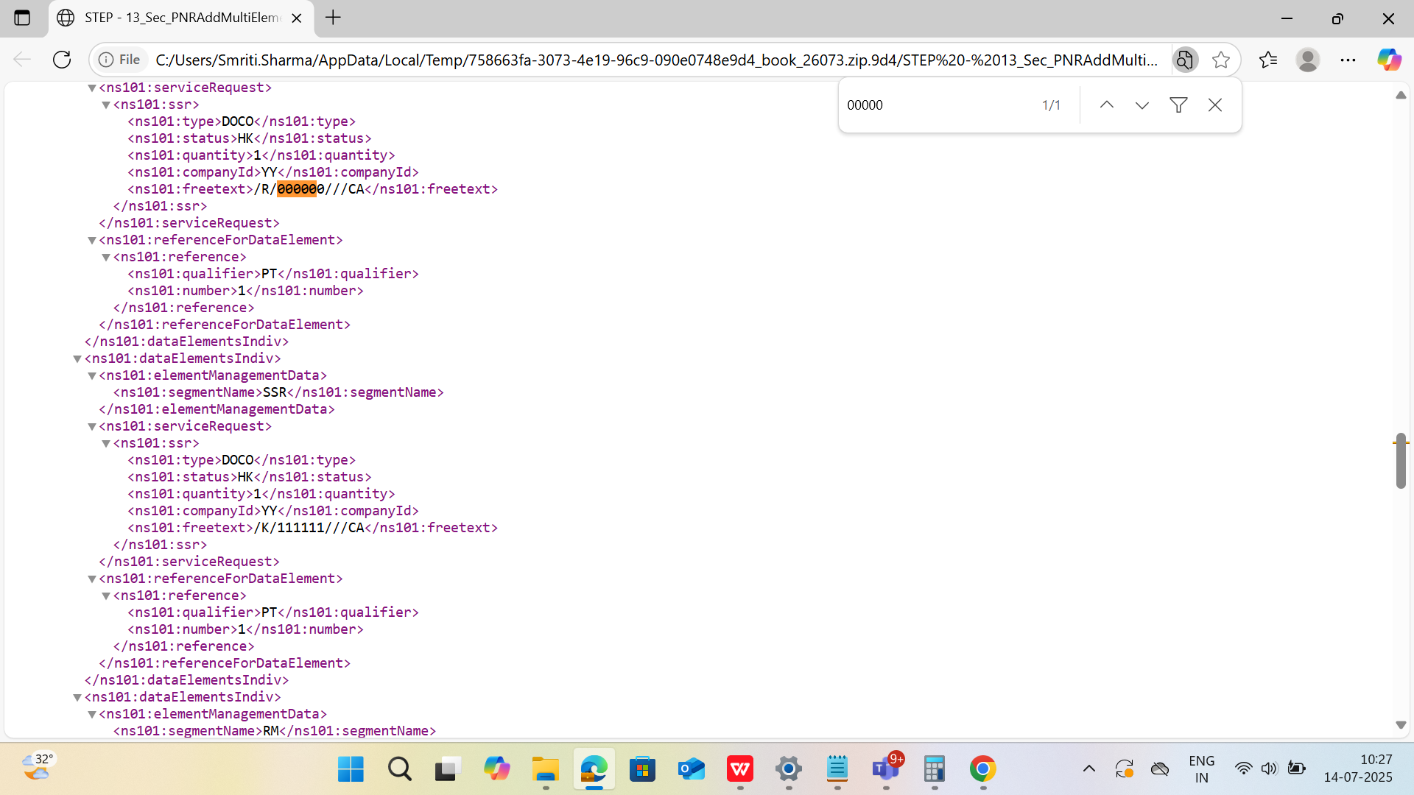Open the tab actions menu icon
Screen dimensions: 1414x795
point(22,18)
